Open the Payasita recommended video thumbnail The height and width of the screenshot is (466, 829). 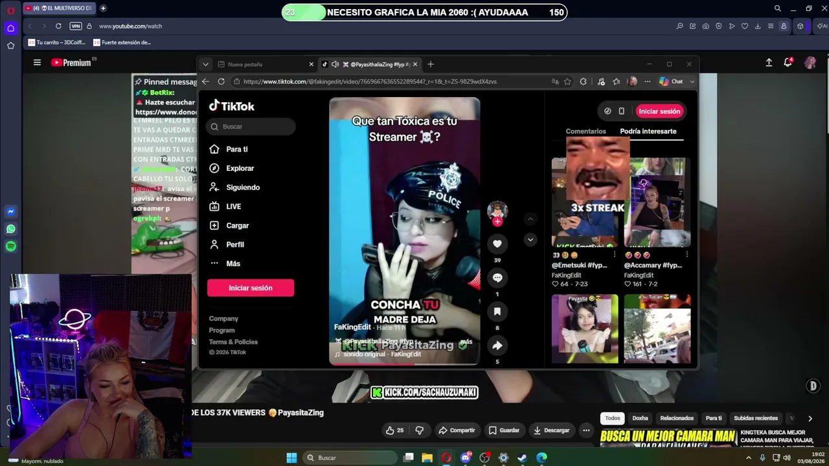(x=585, y=329)
